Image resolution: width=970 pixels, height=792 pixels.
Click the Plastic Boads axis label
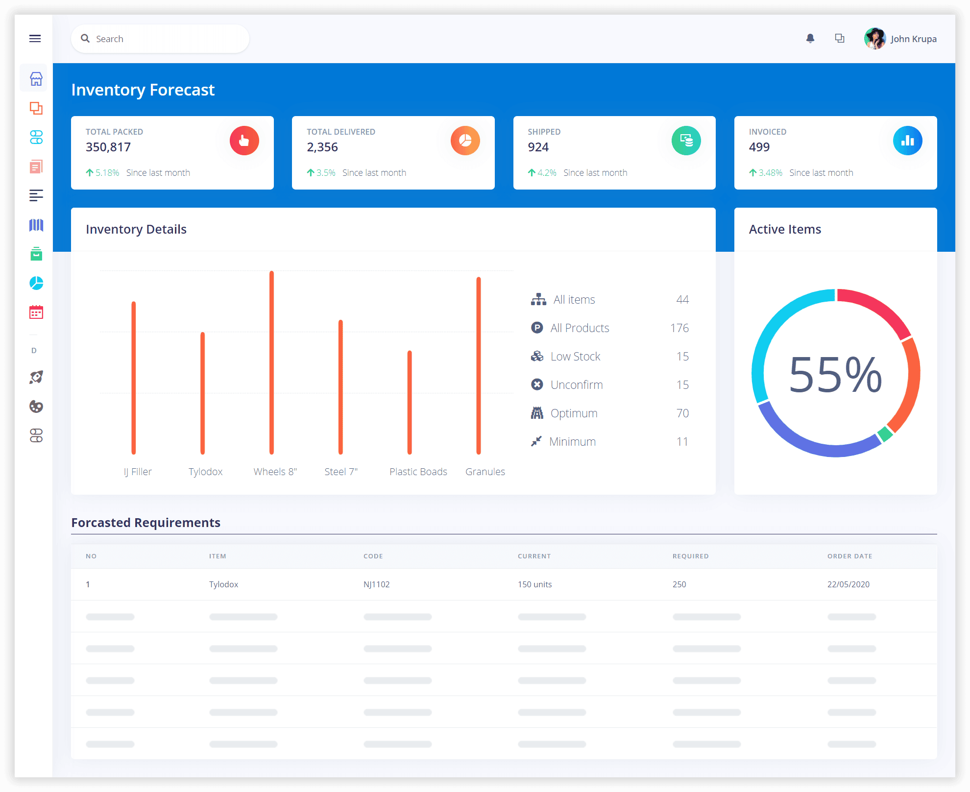point(418,472)
